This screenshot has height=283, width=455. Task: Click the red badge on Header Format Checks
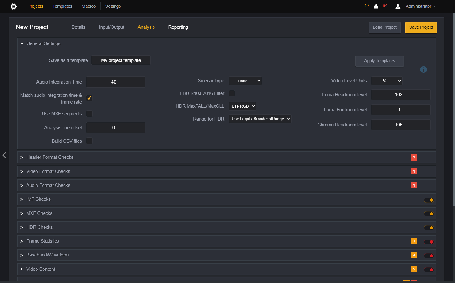pos(414,157)
